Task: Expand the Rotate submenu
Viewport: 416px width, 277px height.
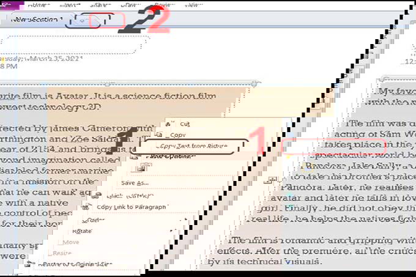Action: click(x=82, y=231)
